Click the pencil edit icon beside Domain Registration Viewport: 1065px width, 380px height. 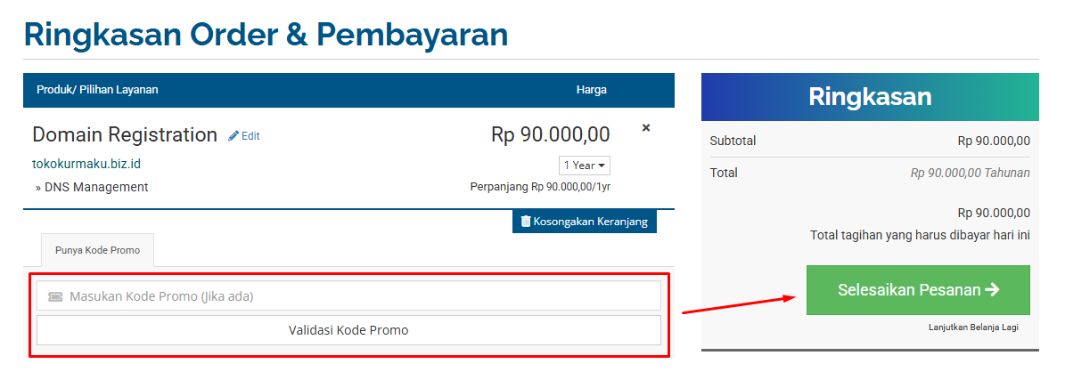pyautogui.click(x=234, y=136)
